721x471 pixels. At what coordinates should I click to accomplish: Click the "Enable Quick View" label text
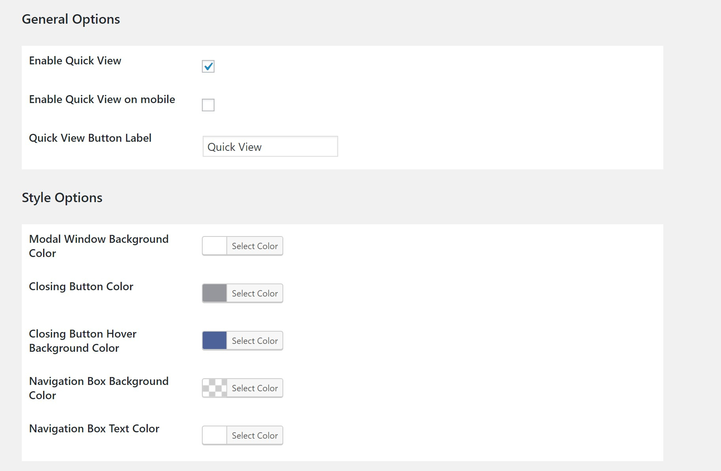coord(75,61)
